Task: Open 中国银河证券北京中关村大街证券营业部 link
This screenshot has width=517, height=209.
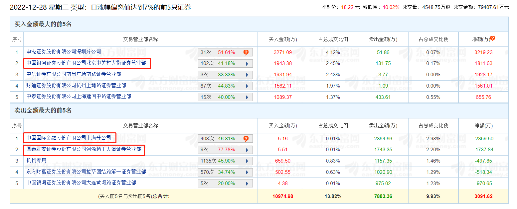Action: (x=86, y=63)
